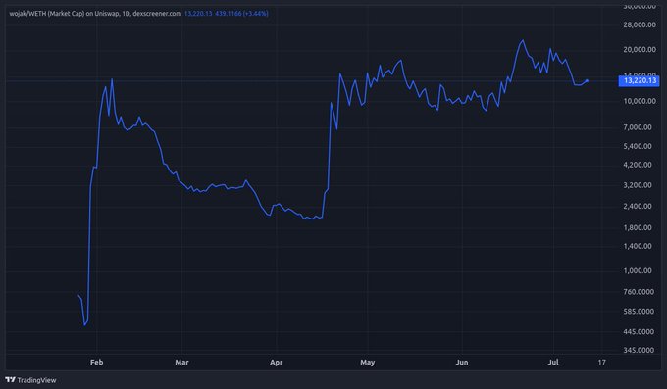Click the 760.0000 price axis label
The height and width of the screenshot is (389, 667).
point(639,292)
